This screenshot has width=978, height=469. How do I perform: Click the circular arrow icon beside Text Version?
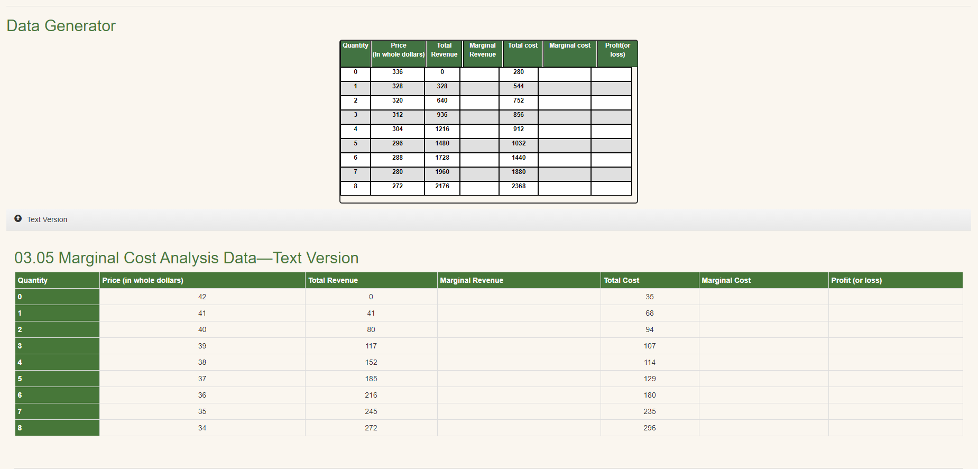[x=18, y=218]
